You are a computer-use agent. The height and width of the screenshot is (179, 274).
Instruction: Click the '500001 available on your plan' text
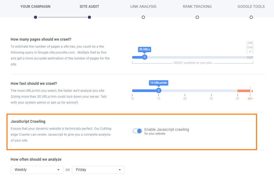click(193, 63)
